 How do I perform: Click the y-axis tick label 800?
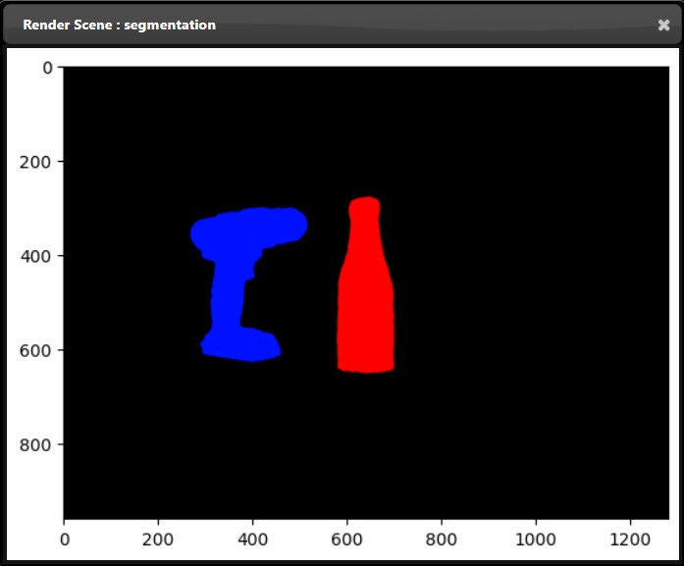41,444
